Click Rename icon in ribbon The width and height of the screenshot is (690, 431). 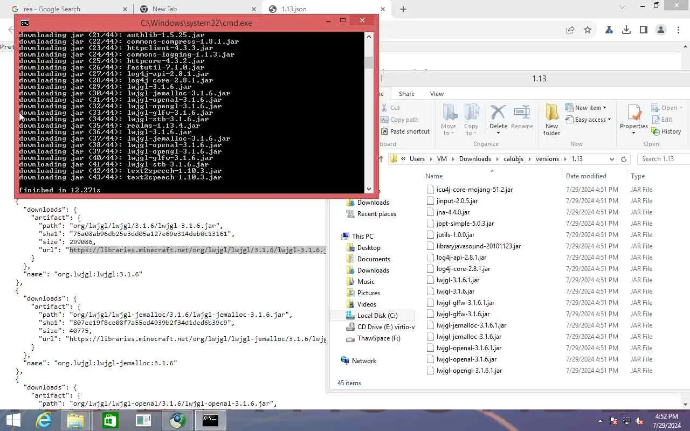[x=522, y=117]
